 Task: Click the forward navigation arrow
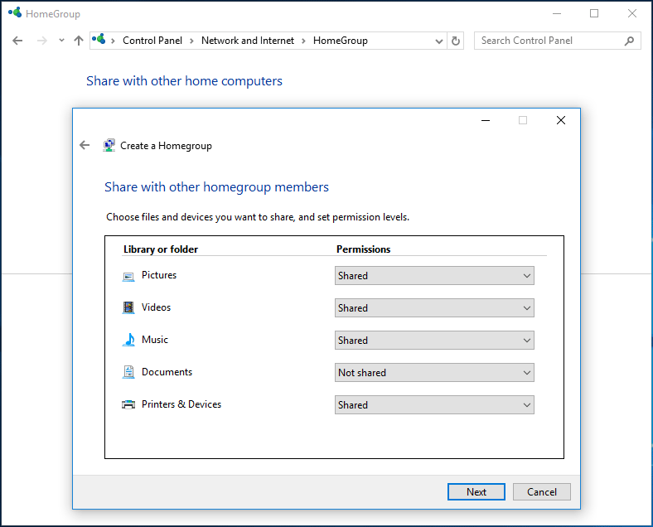coord(42,41)
